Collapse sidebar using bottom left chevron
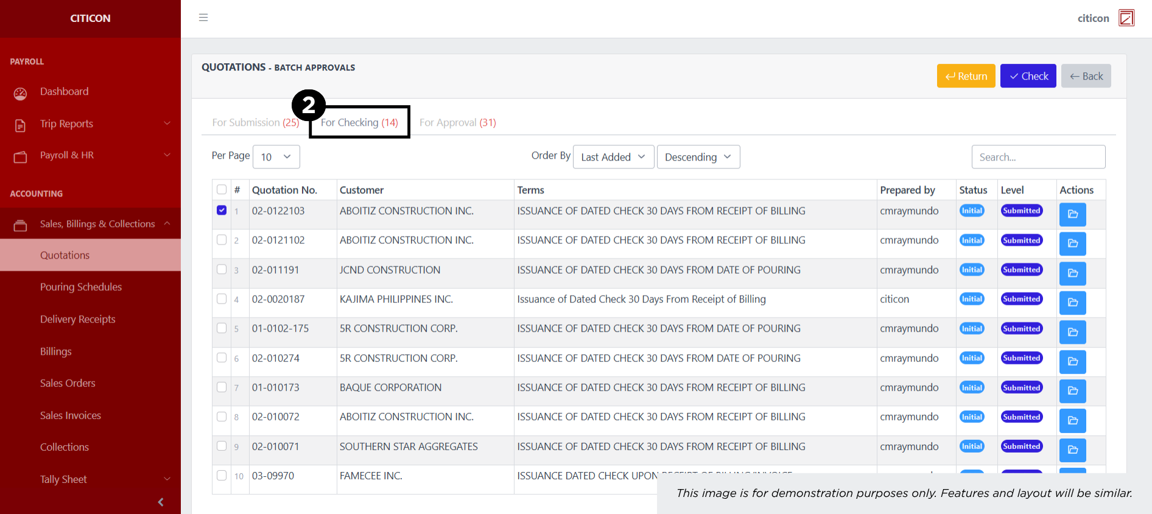Screen dimensions: 1152x514 (161, 502)
